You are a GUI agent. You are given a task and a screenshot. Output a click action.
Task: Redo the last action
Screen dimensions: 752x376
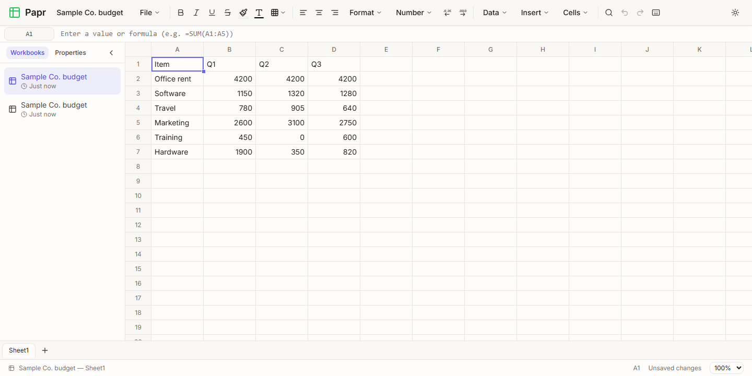(640, 13)
